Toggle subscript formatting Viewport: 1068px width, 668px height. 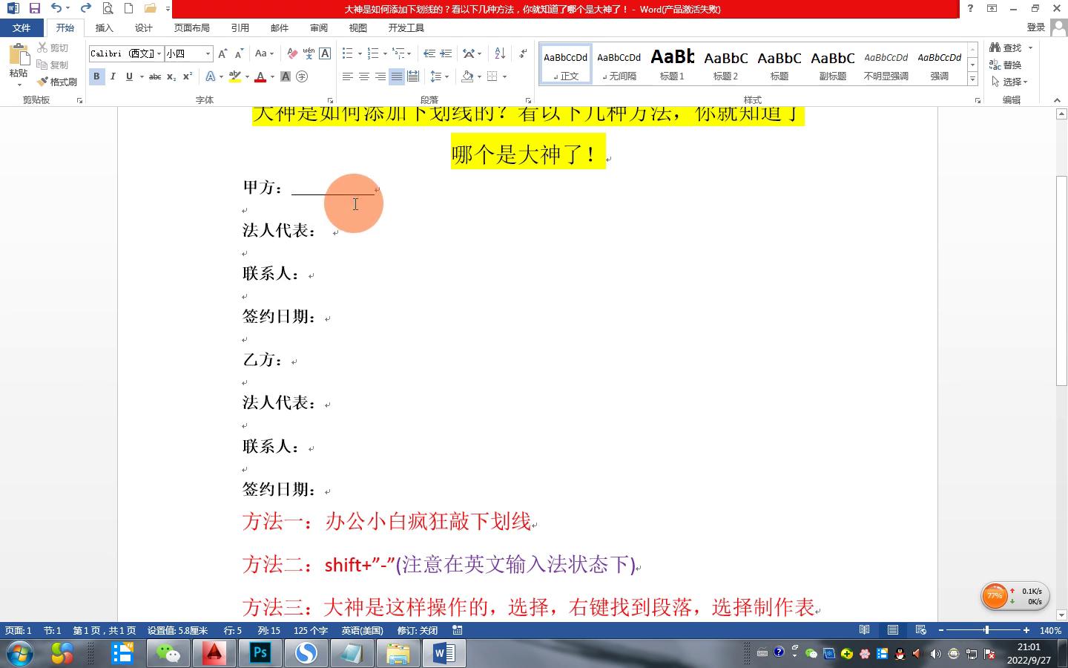point(171,76)
